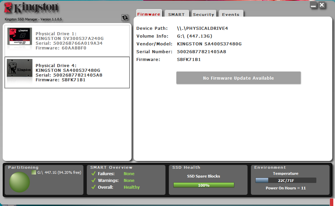
Task: Click KINGSTON SV300S37A240G model name
Action: (70, 38)
